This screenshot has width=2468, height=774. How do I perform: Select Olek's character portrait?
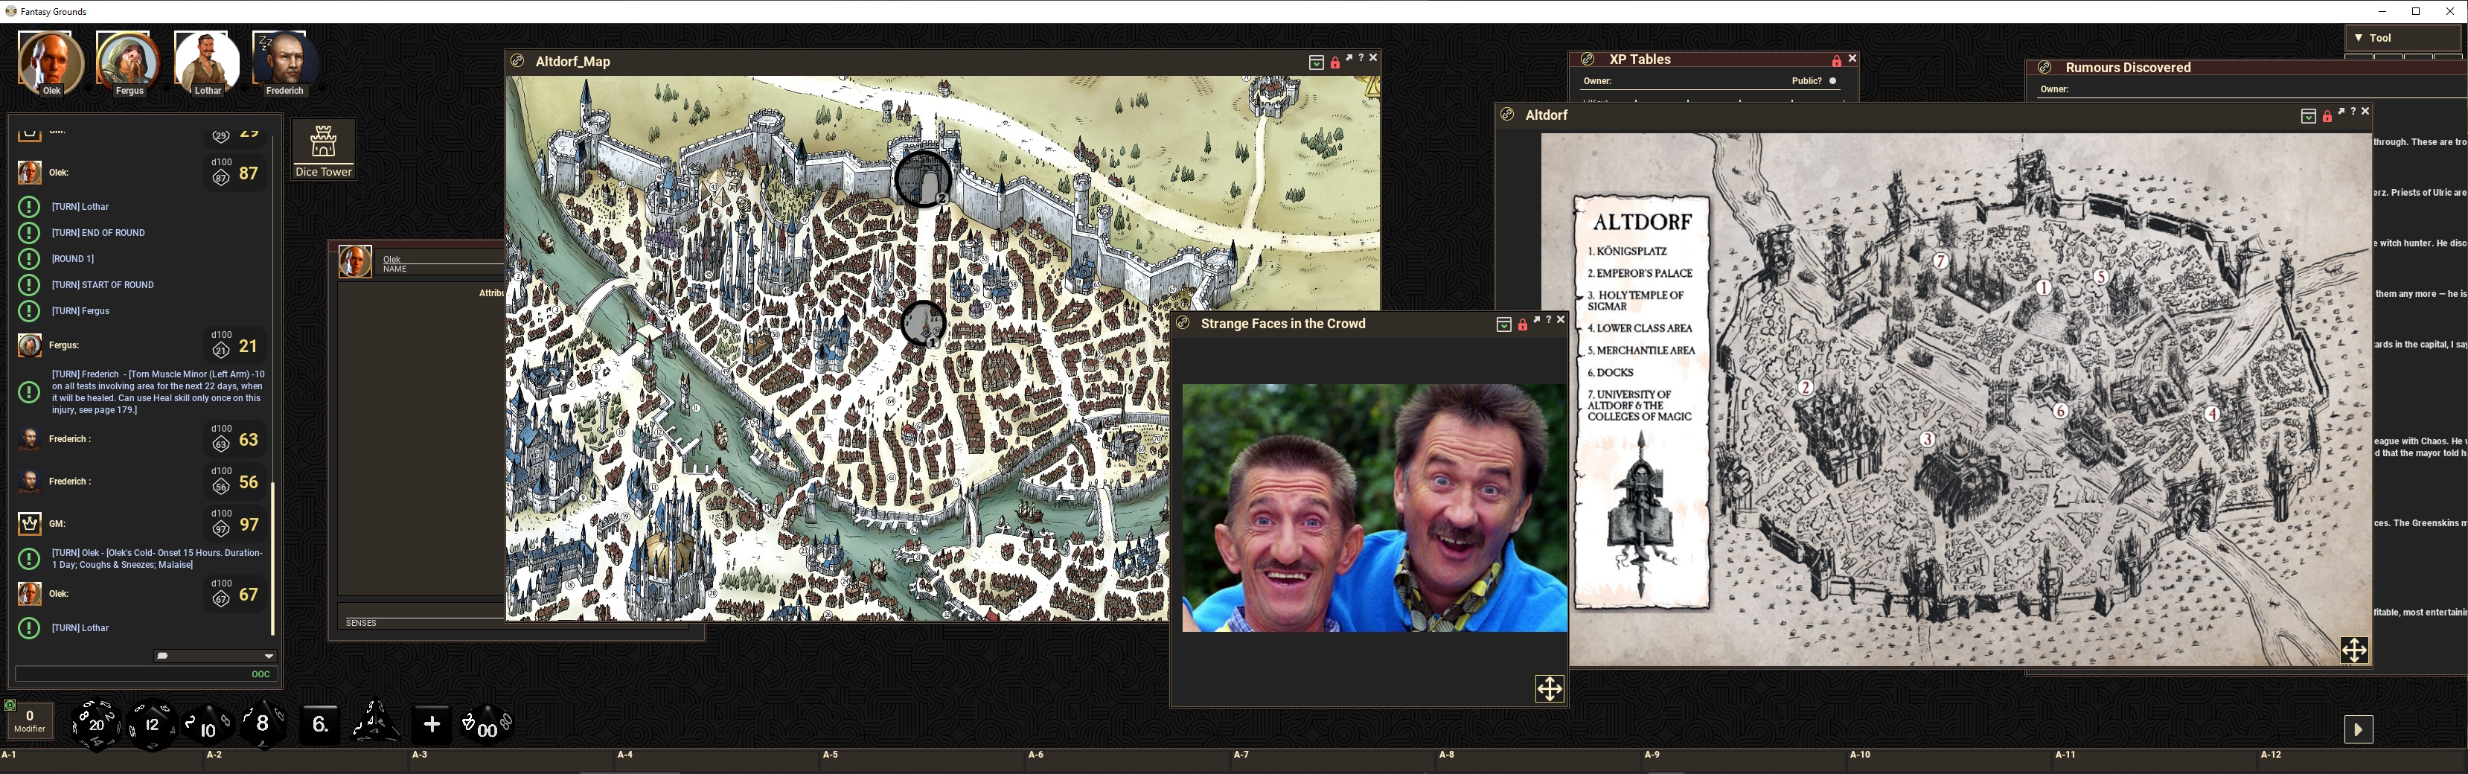pos(51,63)
